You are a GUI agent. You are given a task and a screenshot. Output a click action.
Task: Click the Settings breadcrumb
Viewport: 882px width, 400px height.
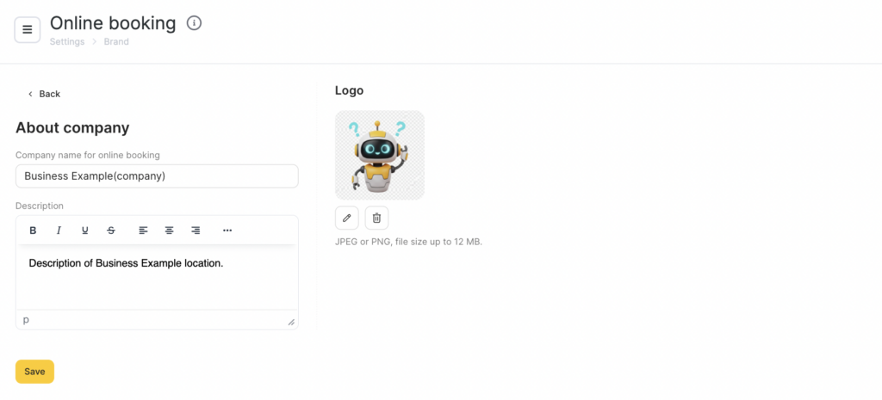click(67, 41)
